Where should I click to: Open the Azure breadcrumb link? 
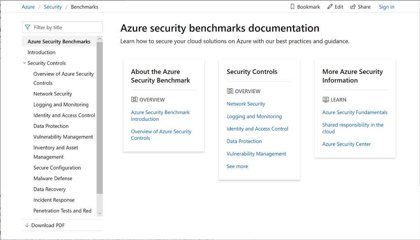[x=28, y=7]
